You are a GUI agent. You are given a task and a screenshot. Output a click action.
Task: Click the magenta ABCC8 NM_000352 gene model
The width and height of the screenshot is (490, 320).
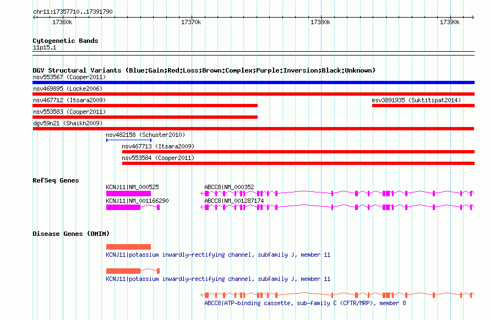(337, 194)
